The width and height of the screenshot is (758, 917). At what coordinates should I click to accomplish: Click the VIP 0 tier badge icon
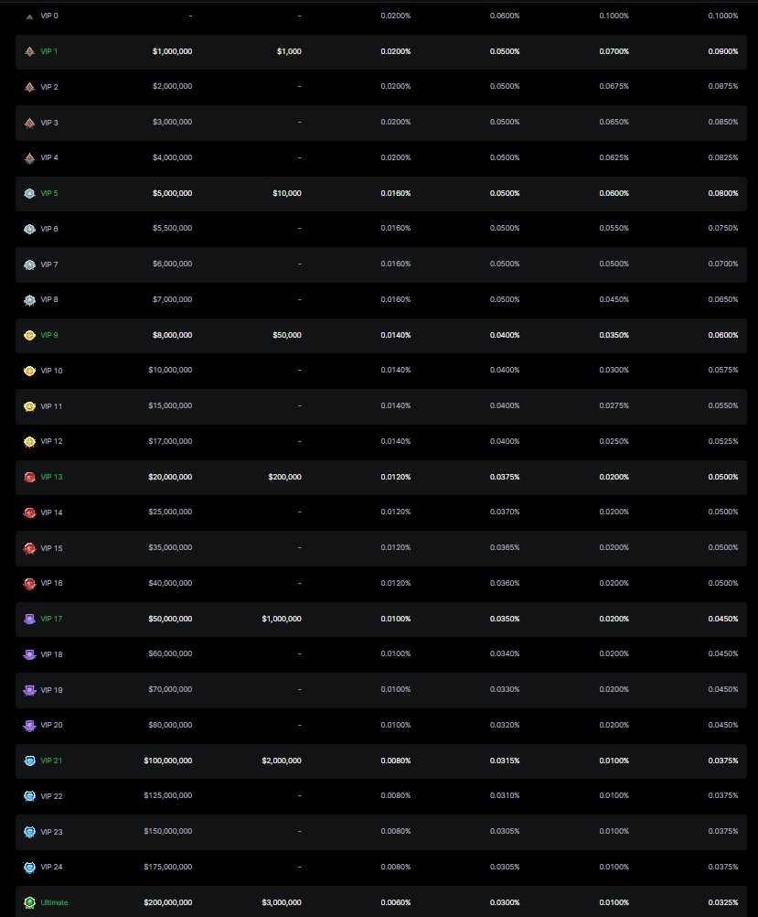pos(29,17)
